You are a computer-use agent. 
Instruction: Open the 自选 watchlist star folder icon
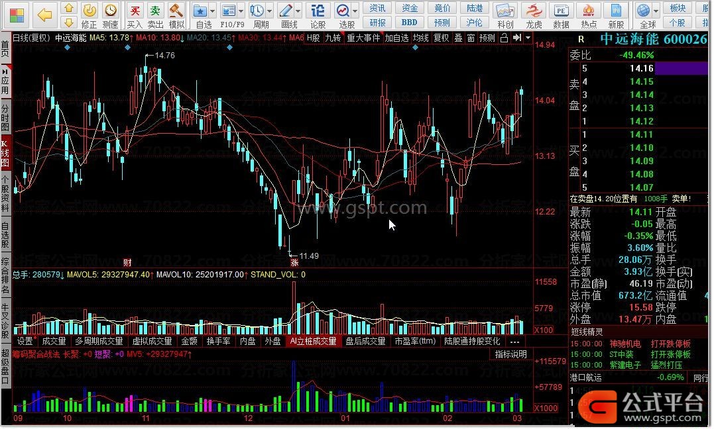[200, 11]
